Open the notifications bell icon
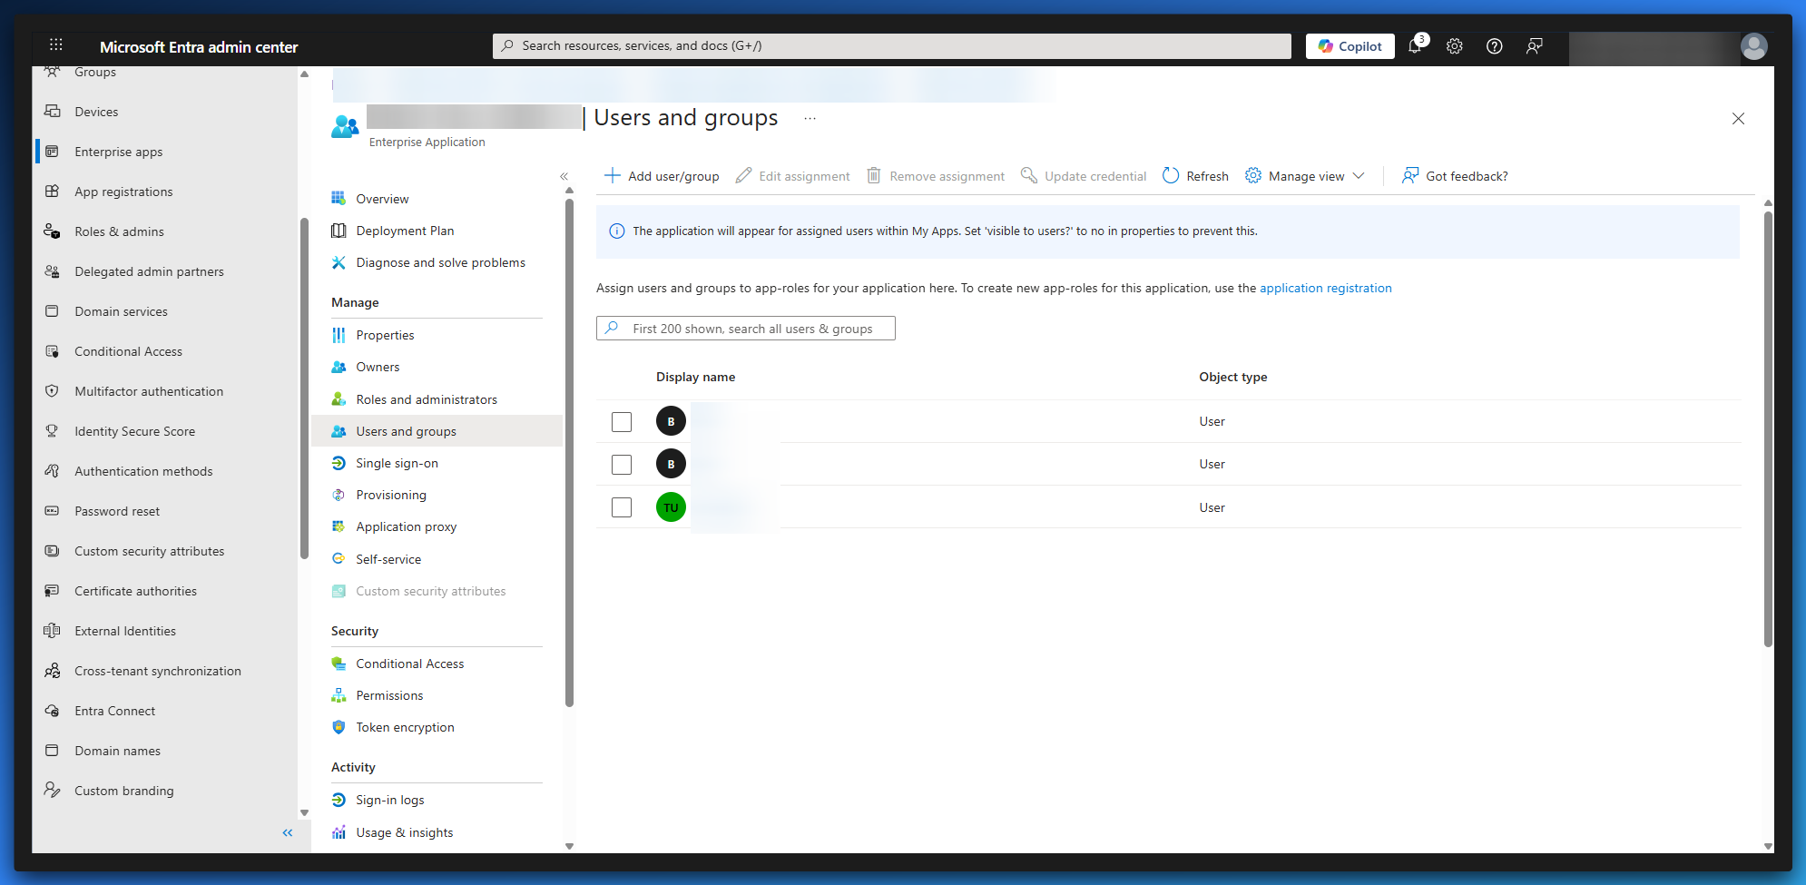This screenshot has width=1806, height=885. (x=1414, y=46)
